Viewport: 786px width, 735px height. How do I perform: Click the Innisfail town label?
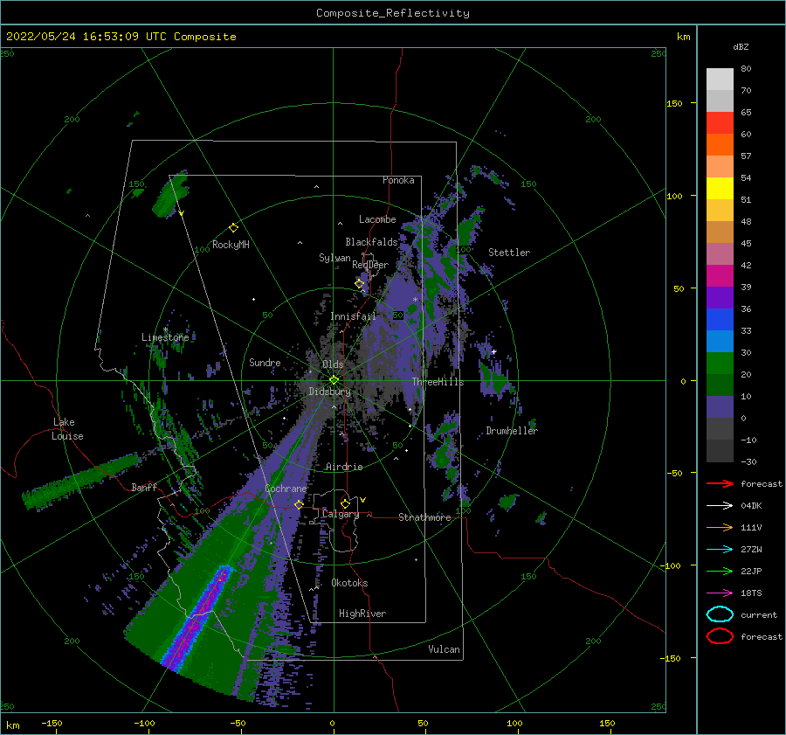point(353,316)
